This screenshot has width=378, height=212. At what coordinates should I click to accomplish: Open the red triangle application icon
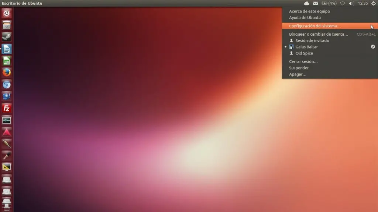click(7, 132)
